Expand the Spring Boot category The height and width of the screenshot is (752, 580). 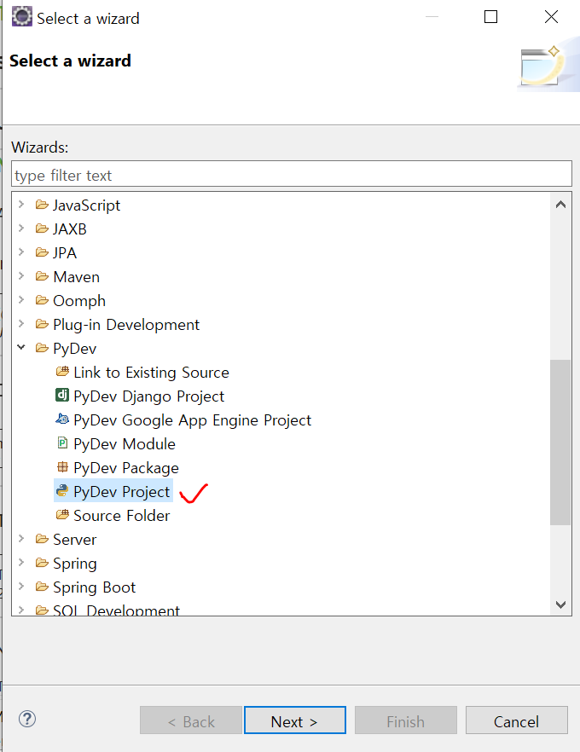21,586
